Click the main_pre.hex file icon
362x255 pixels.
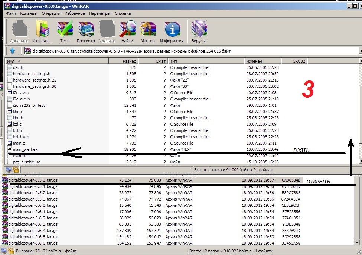[10, 149]
